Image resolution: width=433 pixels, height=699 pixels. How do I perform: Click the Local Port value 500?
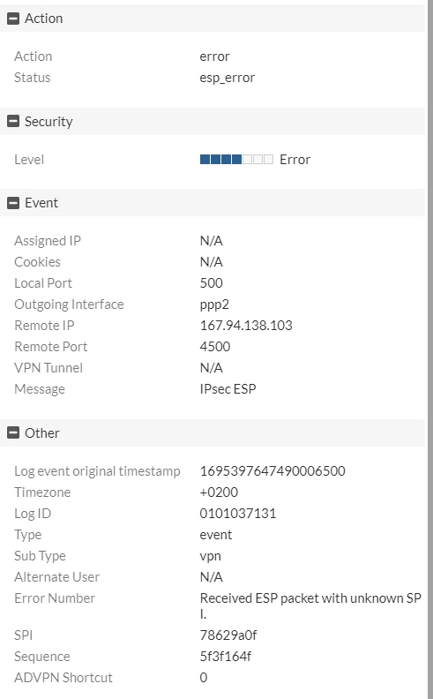point(211,283)
